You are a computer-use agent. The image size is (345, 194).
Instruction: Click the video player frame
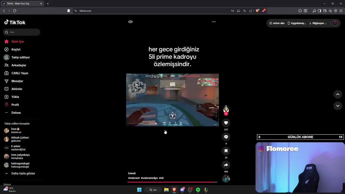(172, 100)
